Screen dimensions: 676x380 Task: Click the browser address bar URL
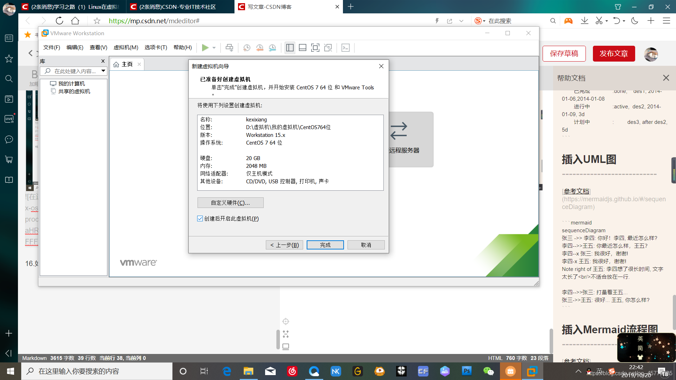tap(154, 21)
